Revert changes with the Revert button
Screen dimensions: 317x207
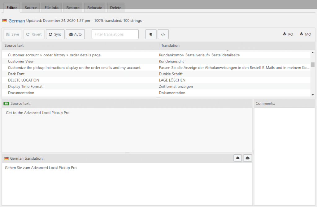34,34
